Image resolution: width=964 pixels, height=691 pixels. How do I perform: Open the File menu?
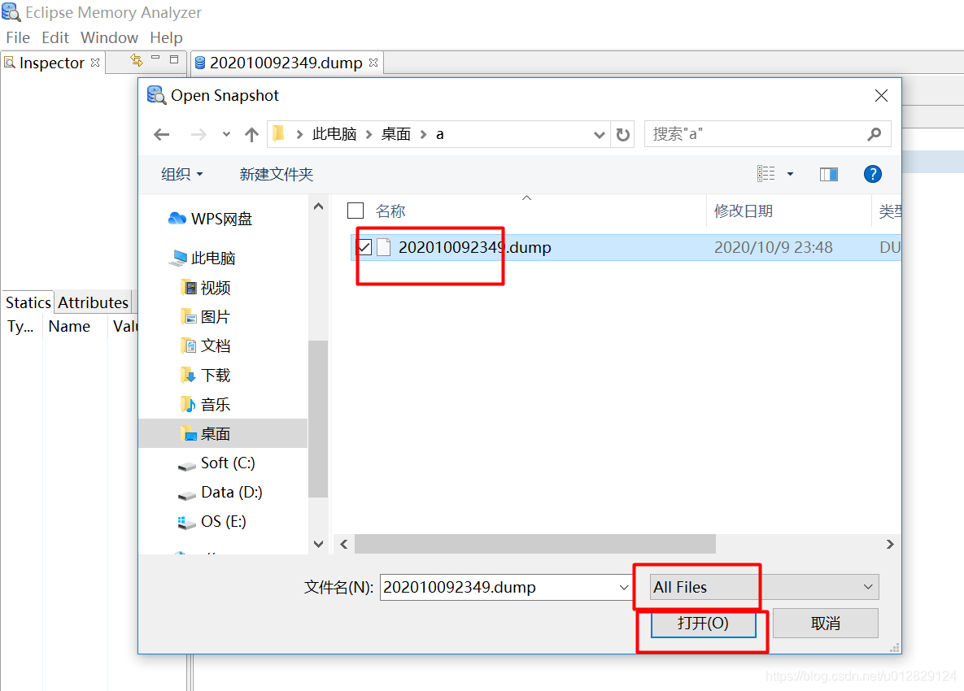coord(18,37)
